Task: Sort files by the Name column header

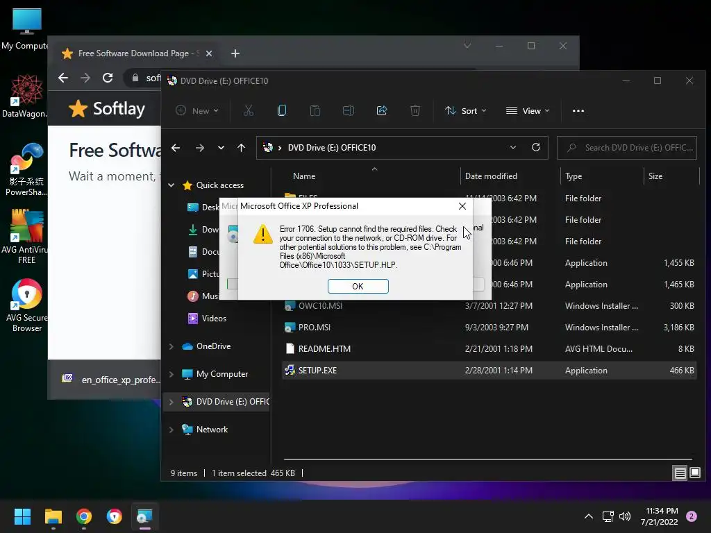Action: [x=304, y=176]
